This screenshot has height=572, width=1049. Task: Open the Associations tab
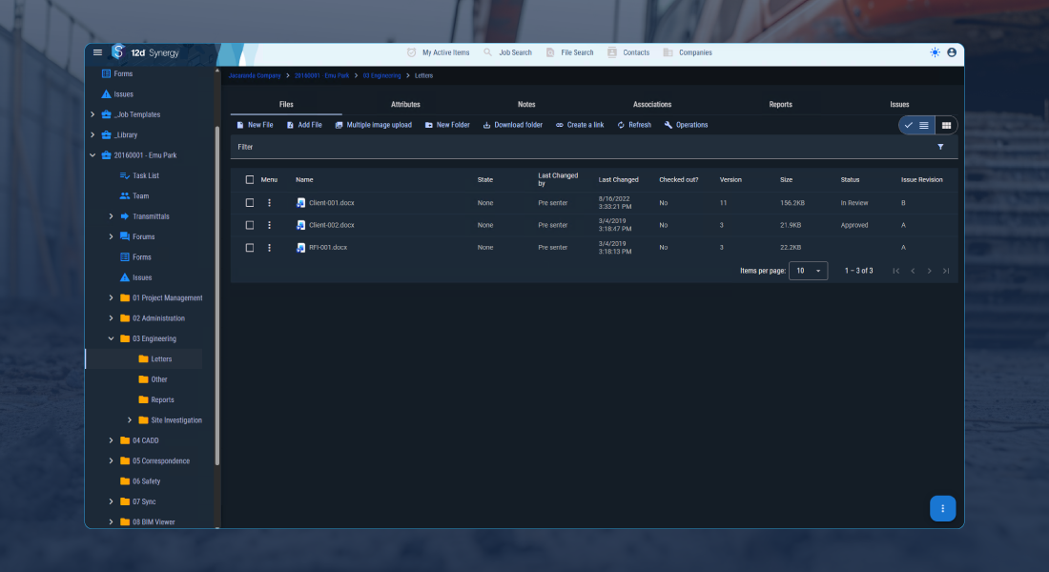click(652, 104)
